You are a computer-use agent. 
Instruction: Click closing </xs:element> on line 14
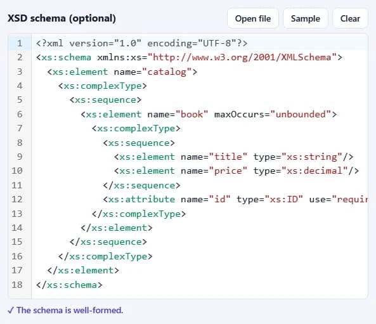[117, 228]
